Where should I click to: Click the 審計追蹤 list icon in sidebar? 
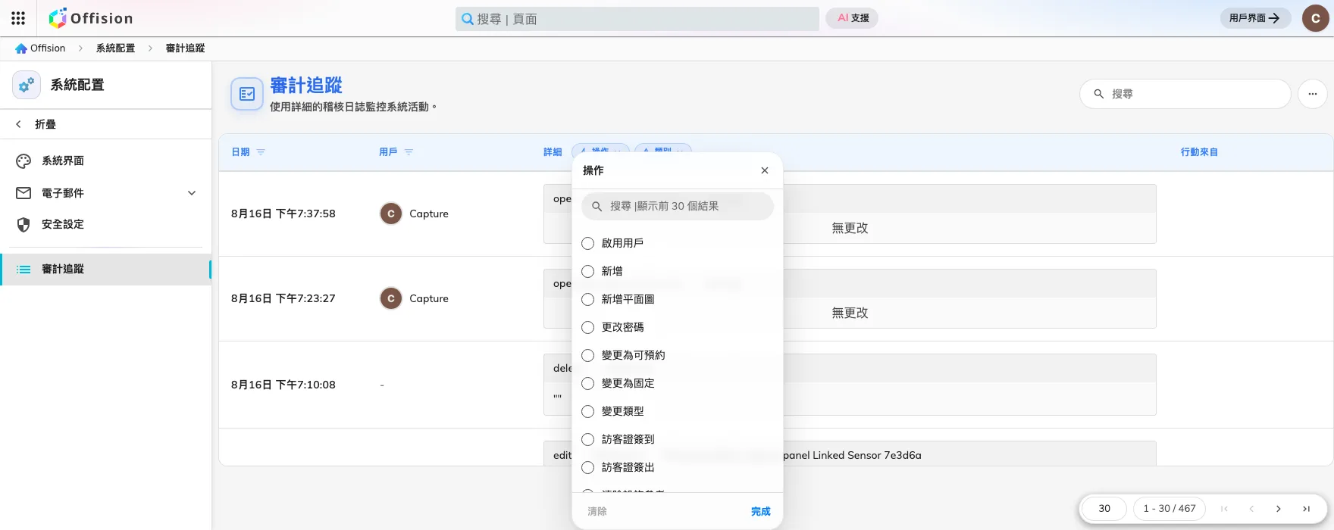[x=23, y=269]
